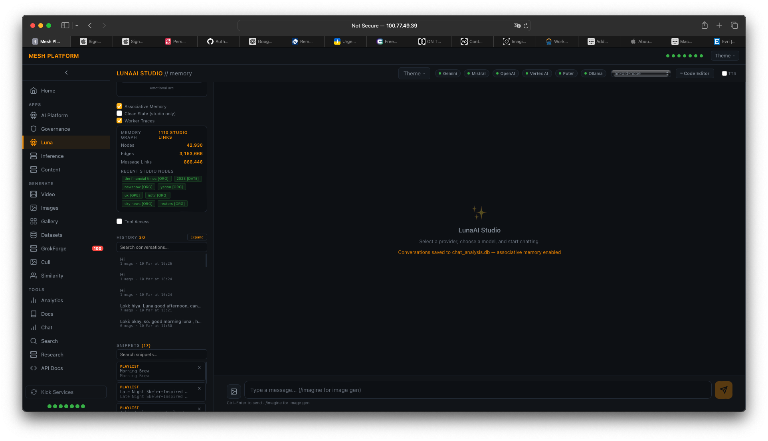Click the Kick Services button

(x=65, y=392)
